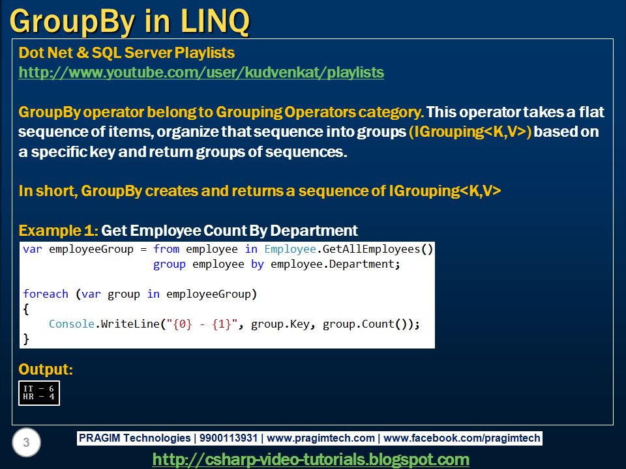Viewport: 626px width, 469px height.
Task: Click the Dot Net & SQL Server Playlists heading
Action: (126, 53)
